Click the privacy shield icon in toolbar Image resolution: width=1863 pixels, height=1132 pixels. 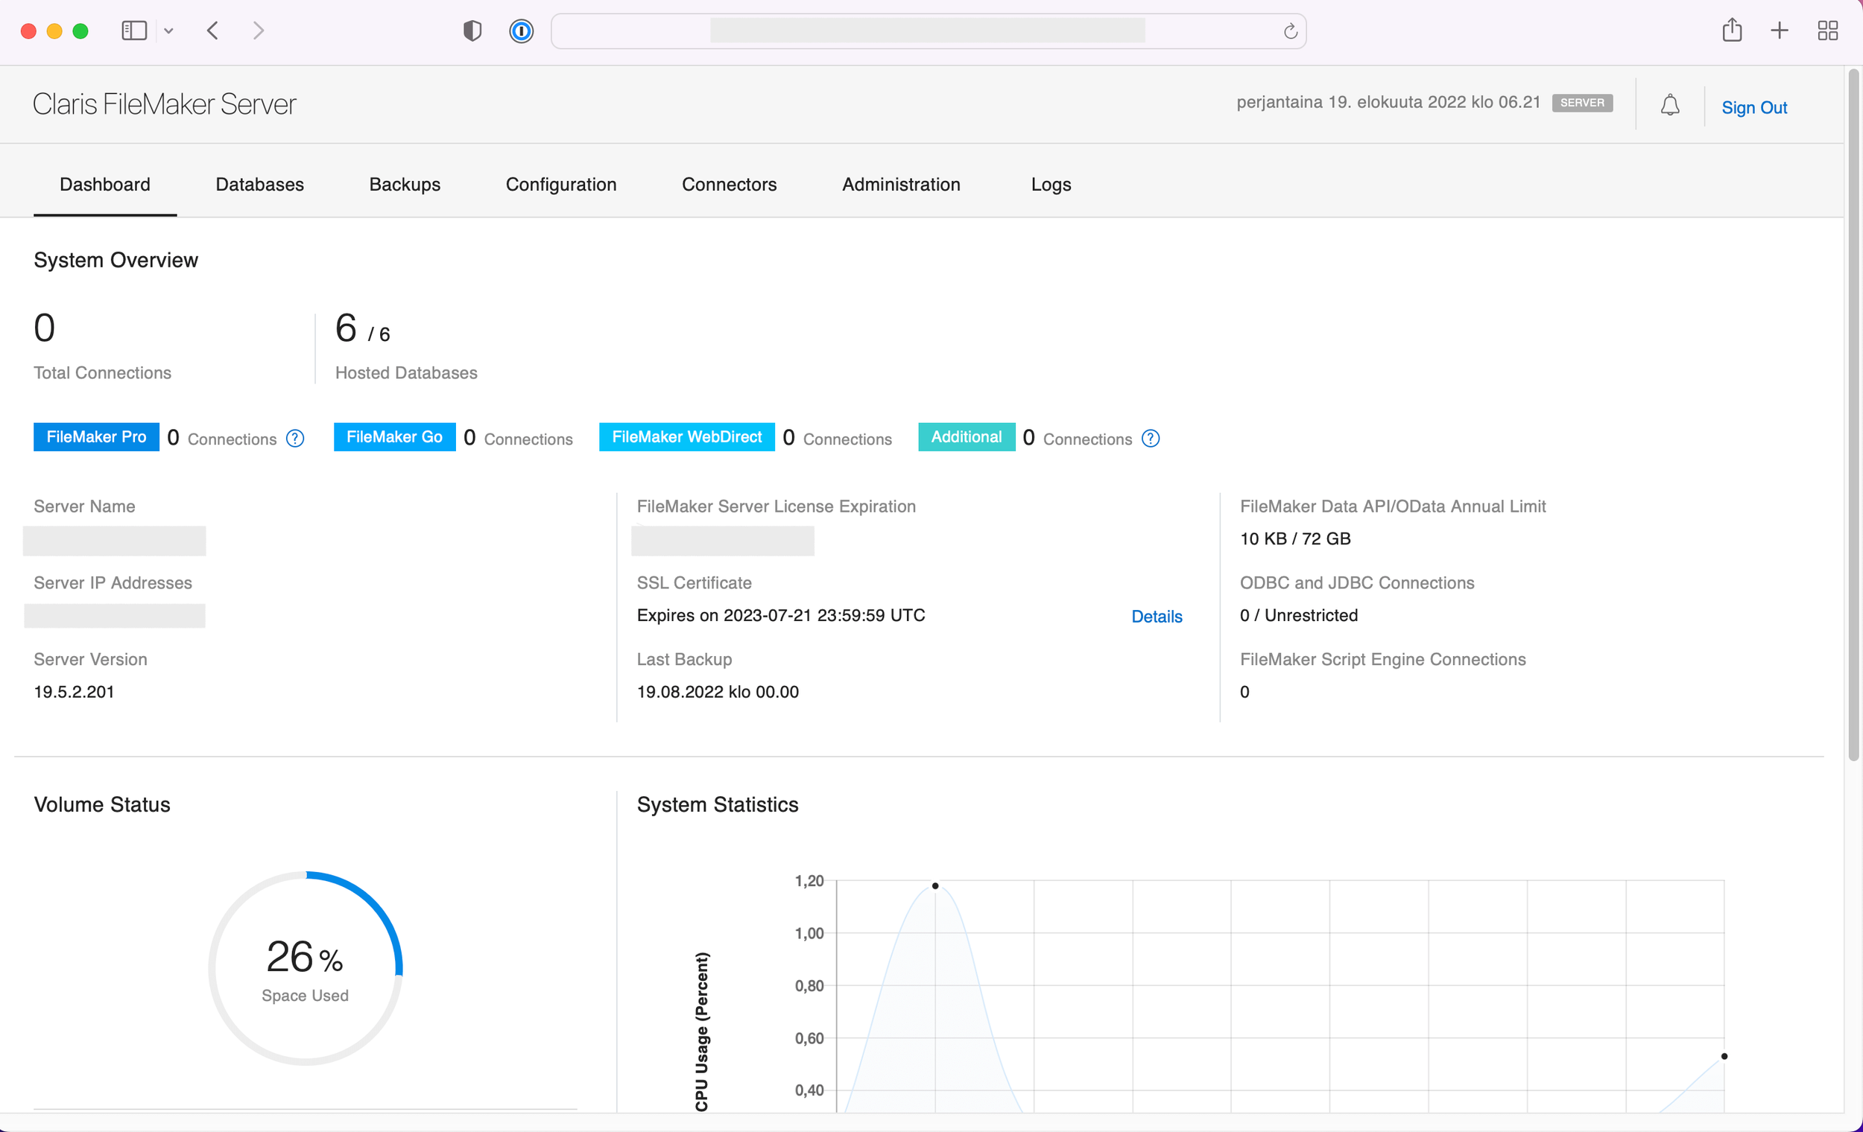(472, 31)
